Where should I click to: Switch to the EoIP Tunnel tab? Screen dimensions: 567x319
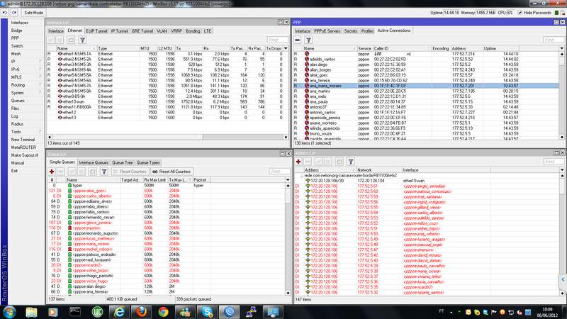point(96,31)
